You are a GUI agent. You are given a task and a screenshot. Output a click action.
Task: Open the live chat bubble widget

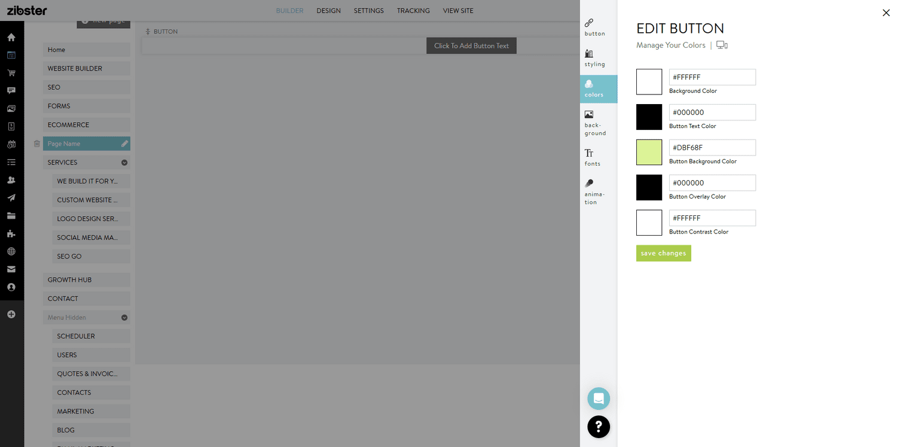pyautogui.click(x=599, y=399)
